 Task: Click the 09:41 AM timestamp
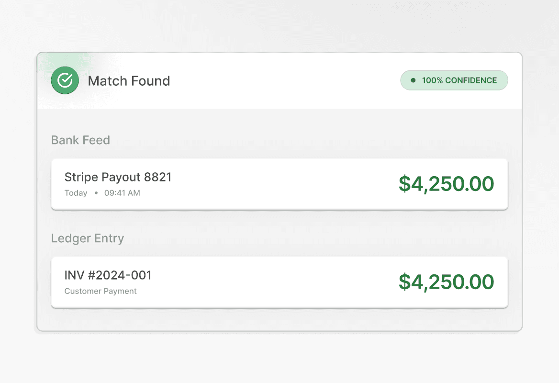[122, 193]
